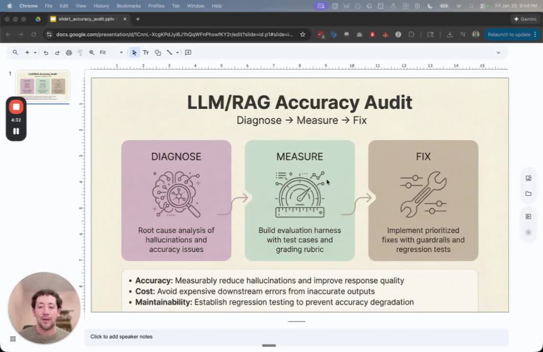Click the wrench icon in FIX card
The width and height of the screenshot is (543, 352).
(423, 194)
